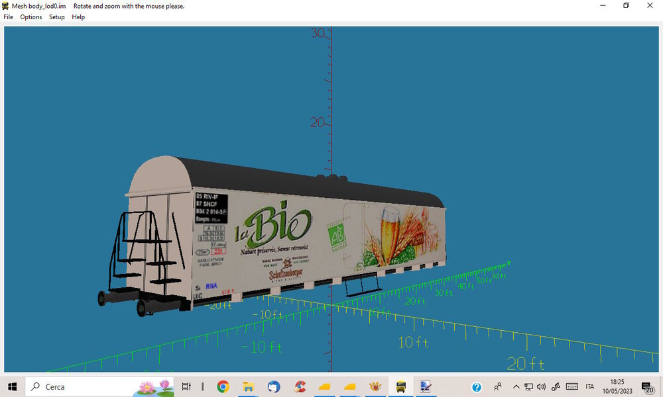Click the water lily search highlight image
663x397 pixels.
[154, 387]
